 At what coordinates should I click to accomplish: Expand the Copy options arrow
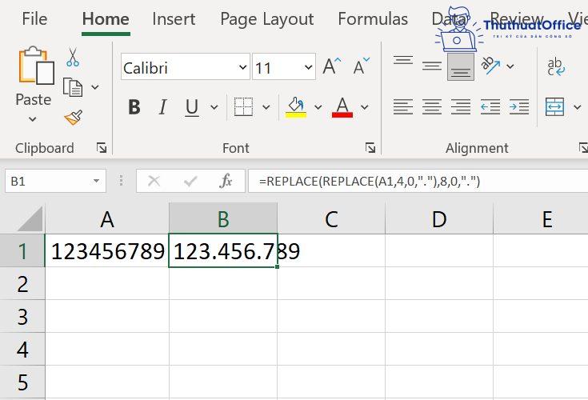point(95,87)
